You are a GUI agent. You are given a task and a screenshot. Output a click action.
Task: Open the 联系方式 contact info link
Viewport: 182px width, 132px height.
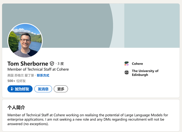pyautogui.click(x=43, y=76)
